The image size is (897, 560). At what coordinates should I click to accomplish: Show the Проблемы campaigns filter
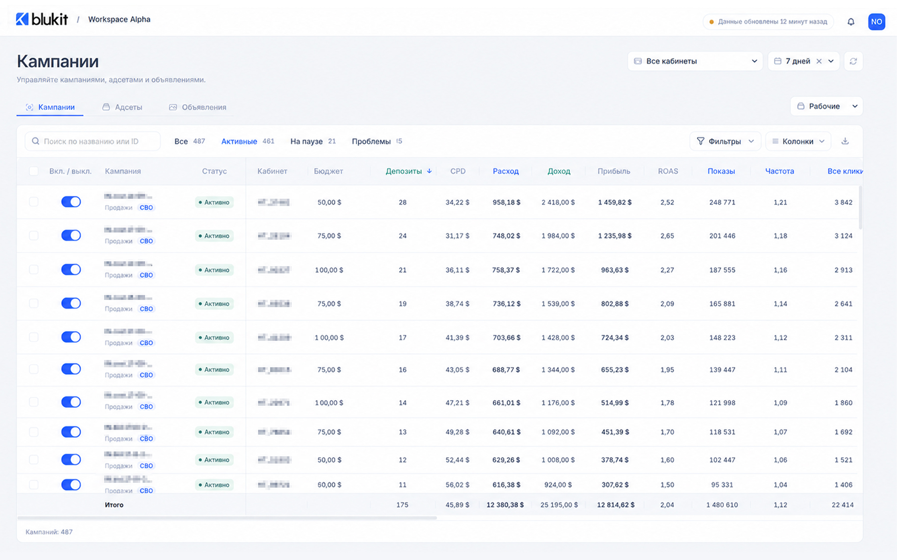(377, 141)
